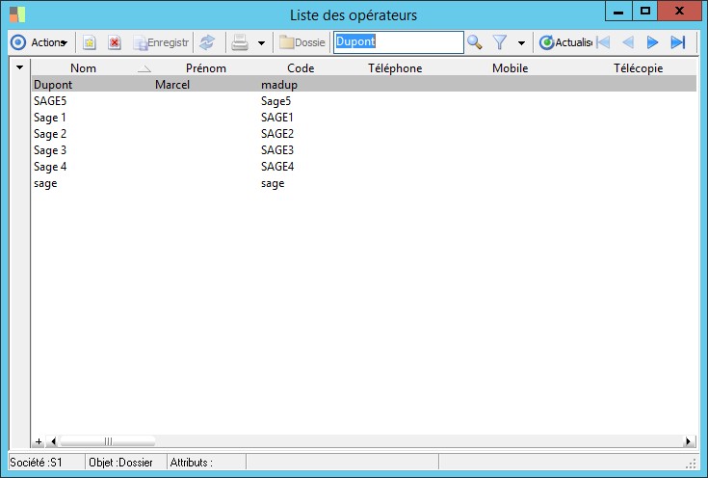Open the Actions menu

pyautogui.click(x=39, y=42)
